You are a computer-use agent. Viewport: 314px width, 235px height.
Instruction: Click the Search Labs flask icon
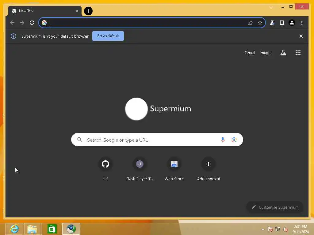[283, 53]
